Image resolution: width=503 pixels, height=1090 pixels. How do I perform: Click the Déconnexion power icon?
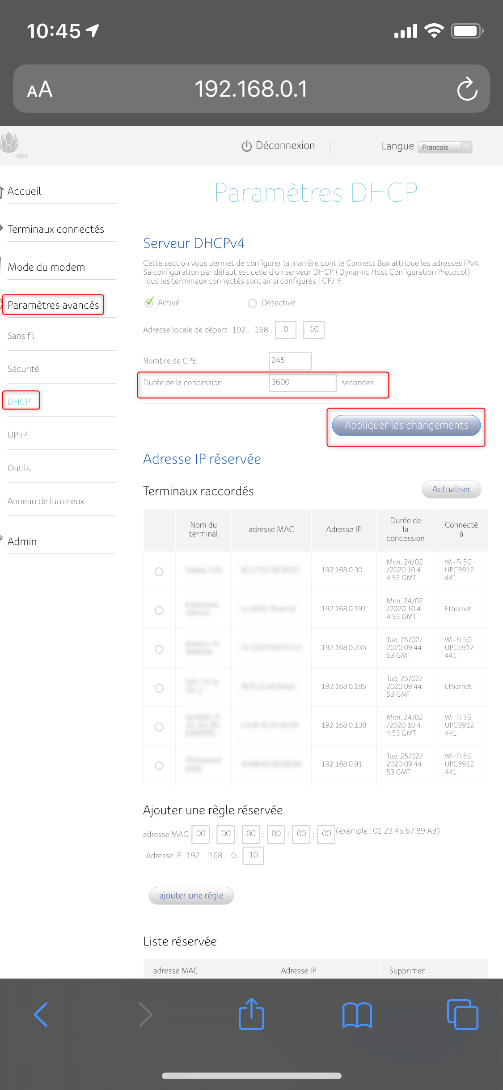246,146
